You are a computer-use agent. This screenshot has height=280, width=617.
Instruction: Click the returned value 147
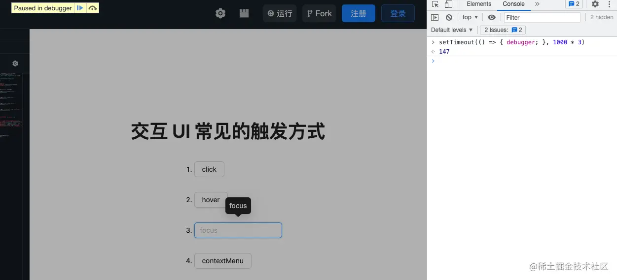point(444,52)
